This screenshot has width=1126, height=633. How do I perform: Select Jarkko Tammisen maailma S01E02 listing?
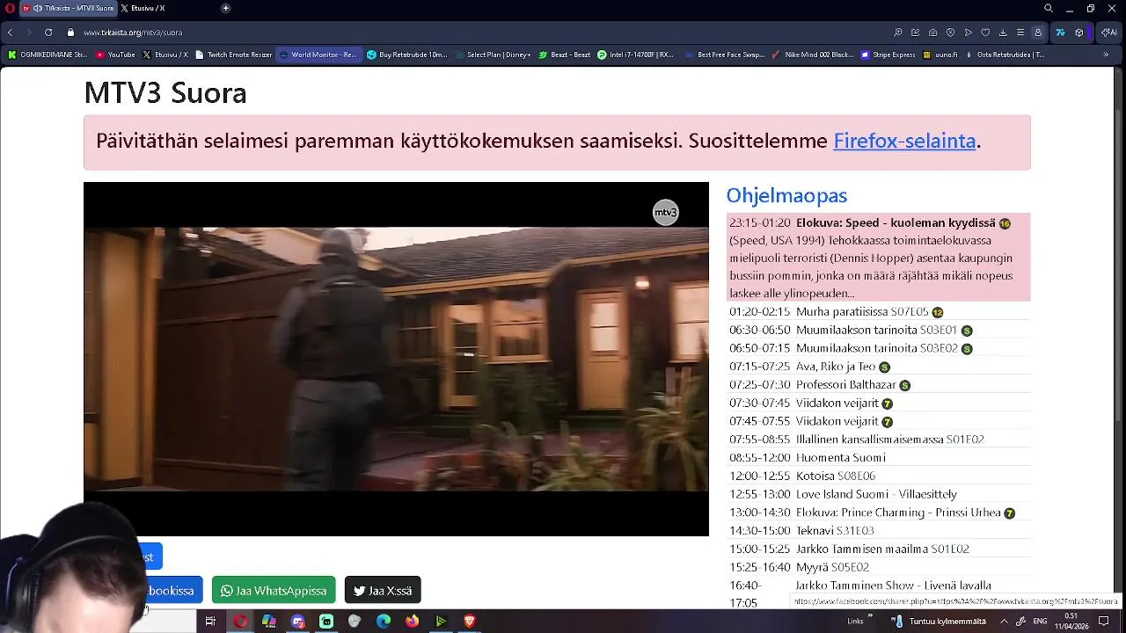(878, 549)
